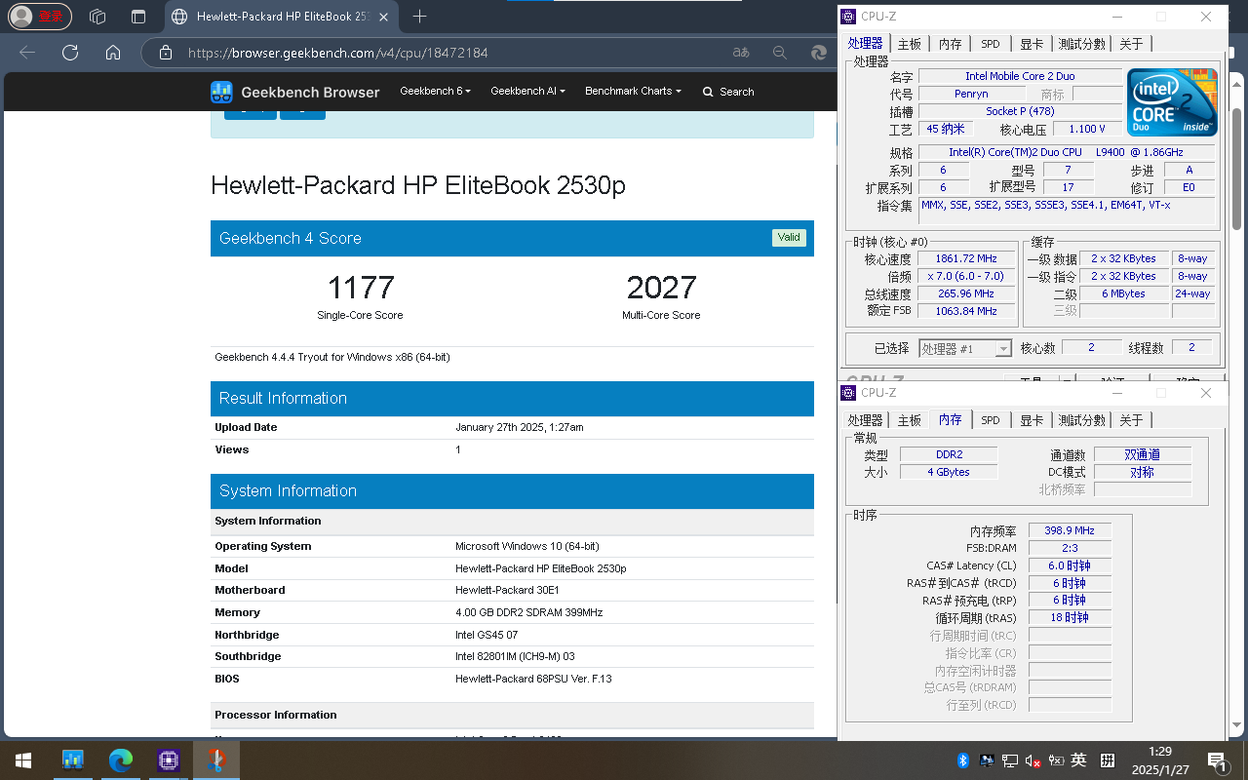Select 关于 tab in top CPU-Z window

[x=1131, y=44]
